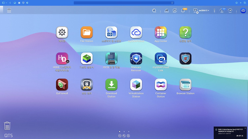Open QuFirewall
This screenshot has width=248, height=139.
[62, 85]
